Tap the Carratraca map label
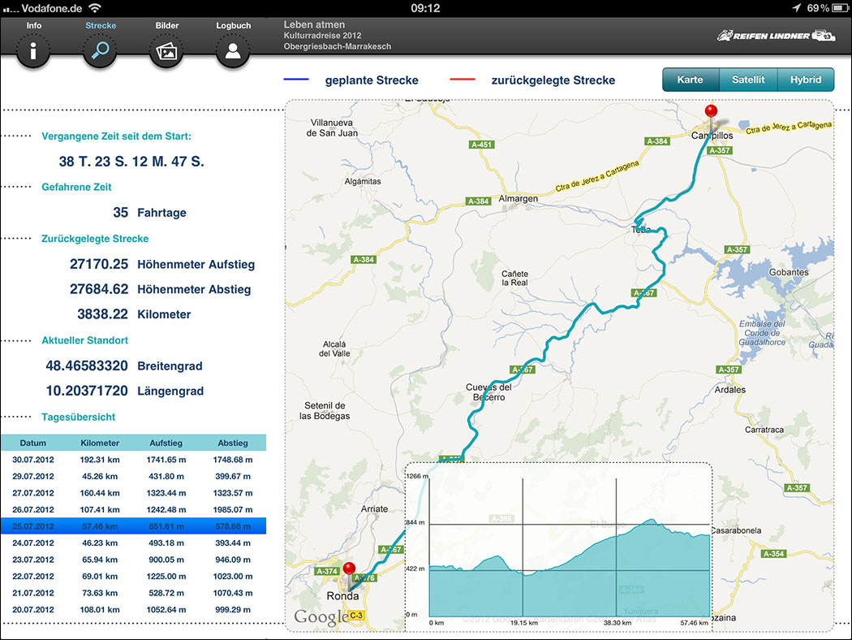This screenshot has height=640, width=852. 764,430
